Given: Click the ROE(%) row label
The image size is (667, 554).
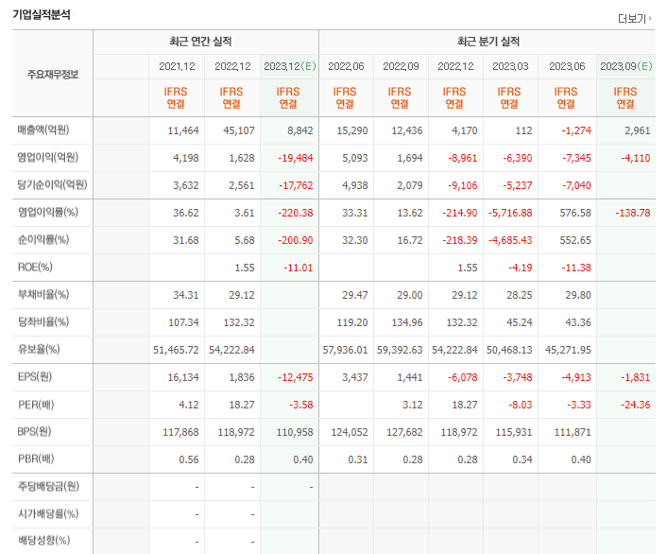Looking at the screenshot, I should tap(35, 267).
